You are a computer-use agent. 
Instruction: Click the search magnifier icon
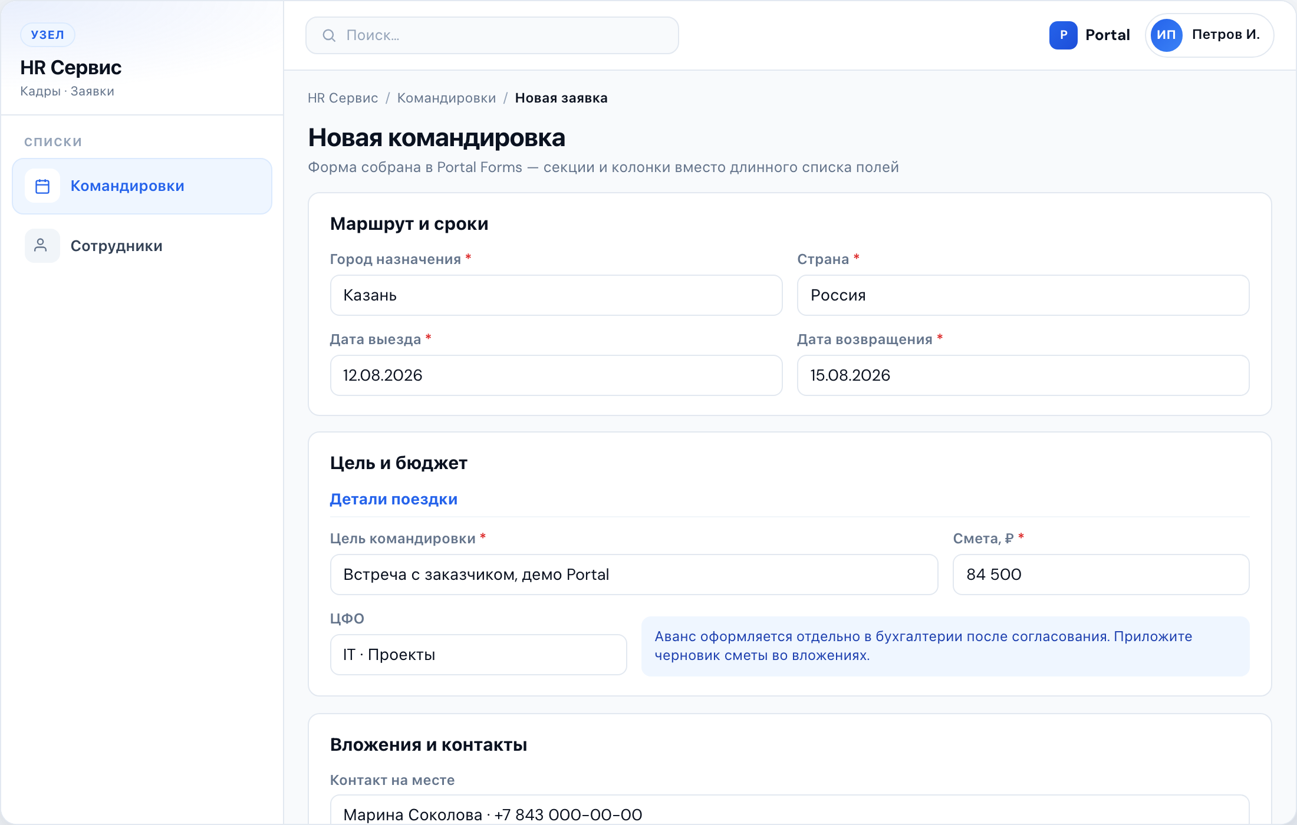click(329, 35)
